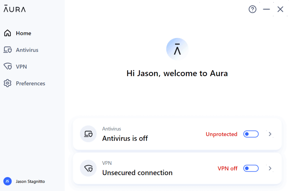Viewport: 289px width, 191px height.
Task: Click the Antivirus shield icon in sidebar
Action: coord(8,50)
